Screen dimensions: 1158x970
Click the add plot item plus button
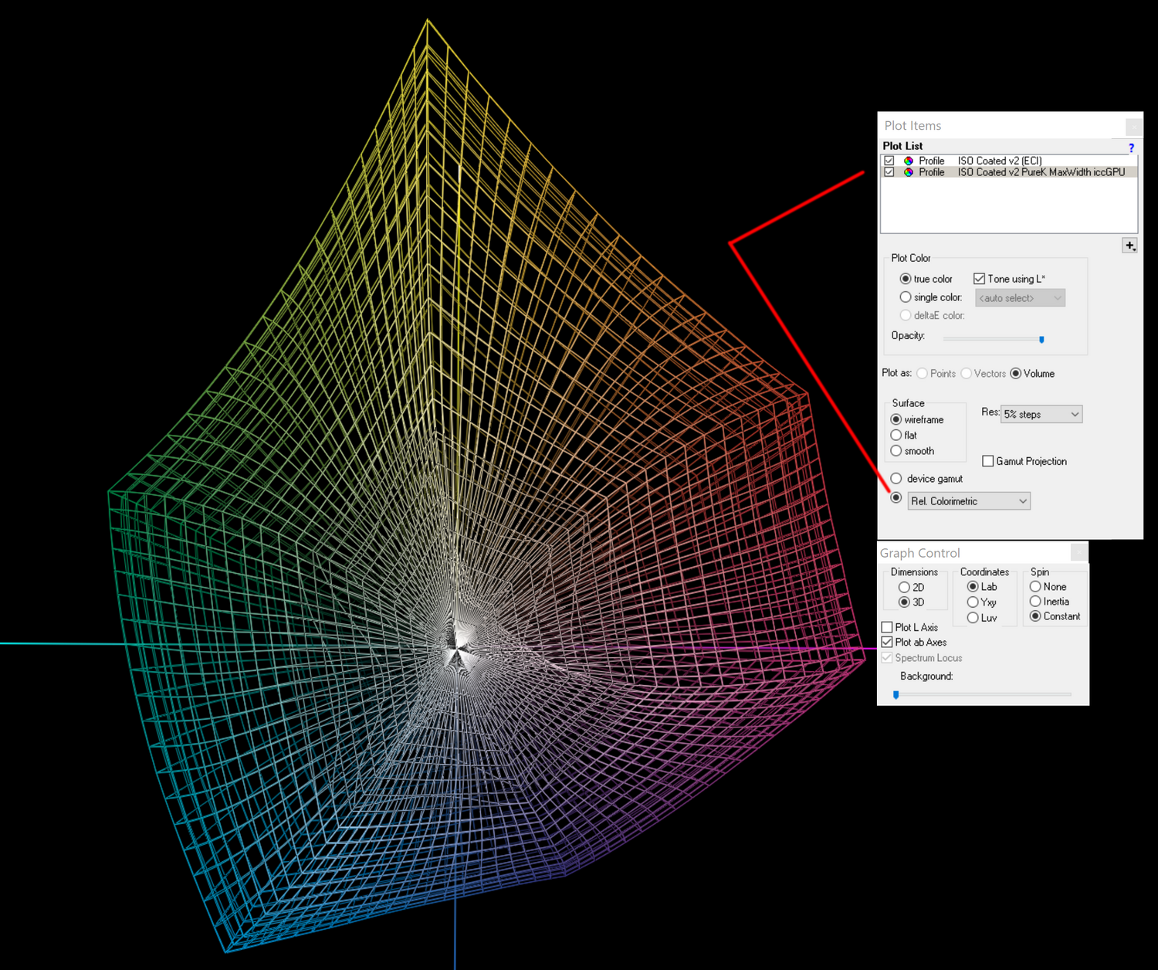(x=1129, y=246)
